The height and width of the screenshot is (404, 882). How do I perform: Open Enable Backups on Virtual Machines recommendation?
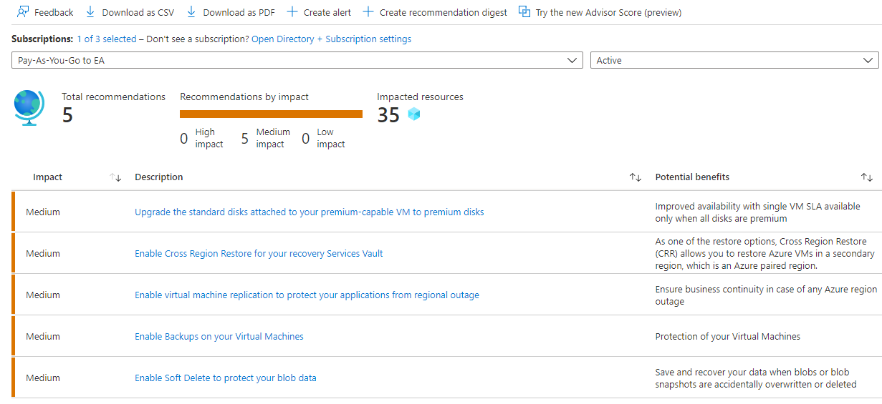(x=219, y=337)
